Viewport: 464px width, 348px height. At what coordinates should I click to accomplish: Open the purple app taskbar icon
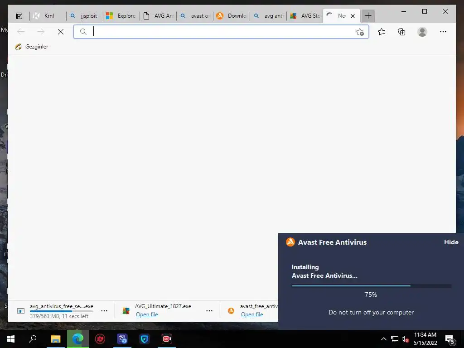point(122,339)
